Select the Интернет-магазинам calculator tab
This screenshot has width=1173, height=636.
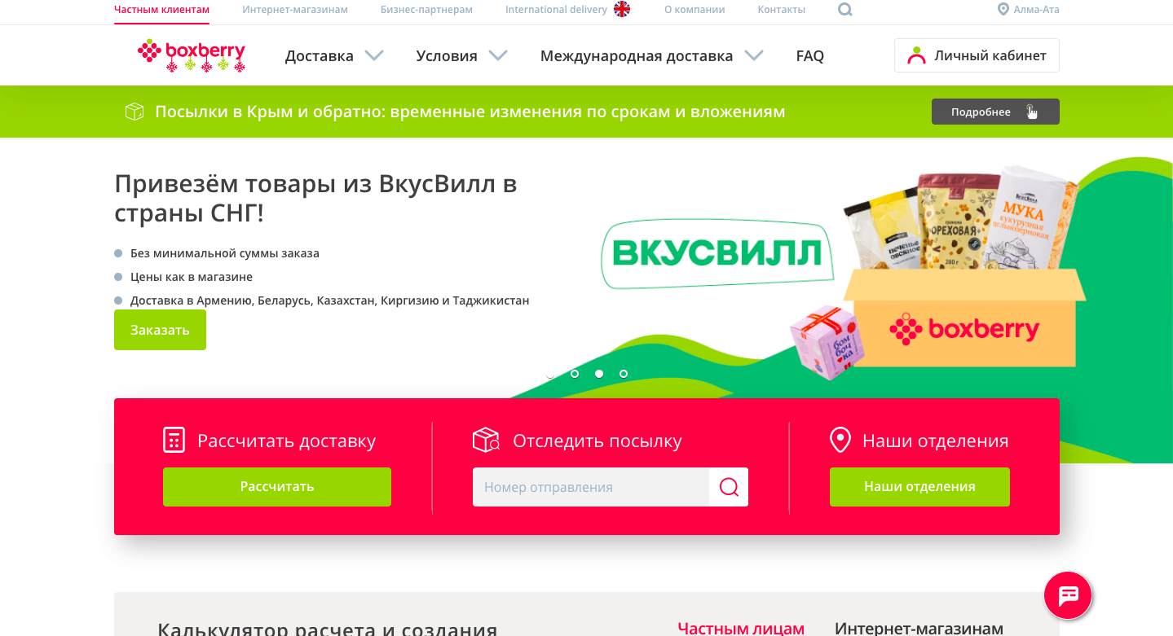919,628
